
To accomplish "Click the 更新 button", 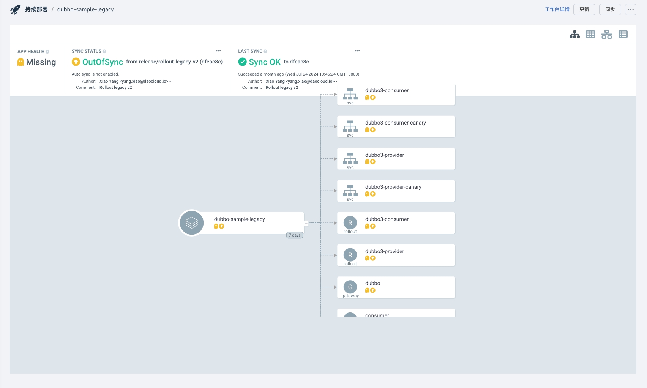I will (x=584, y=9).
